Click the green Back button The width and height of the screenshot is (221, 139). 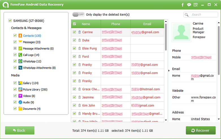coord(20,130)
